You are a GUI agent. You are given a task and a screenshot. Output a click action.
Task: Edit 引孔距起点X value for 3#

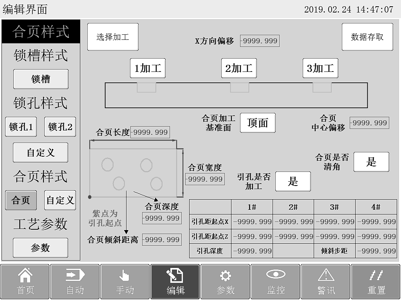pos(334,222)
